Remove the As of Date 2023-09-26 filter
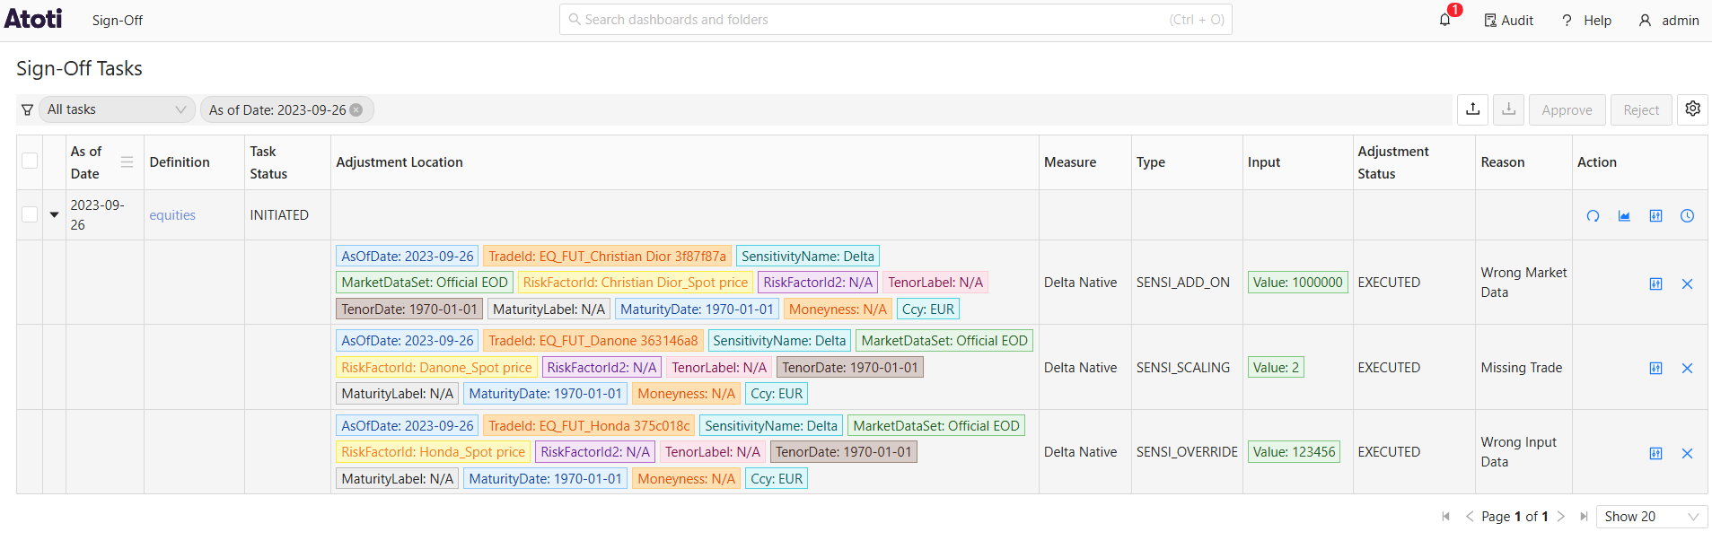 tap(356, 109)
